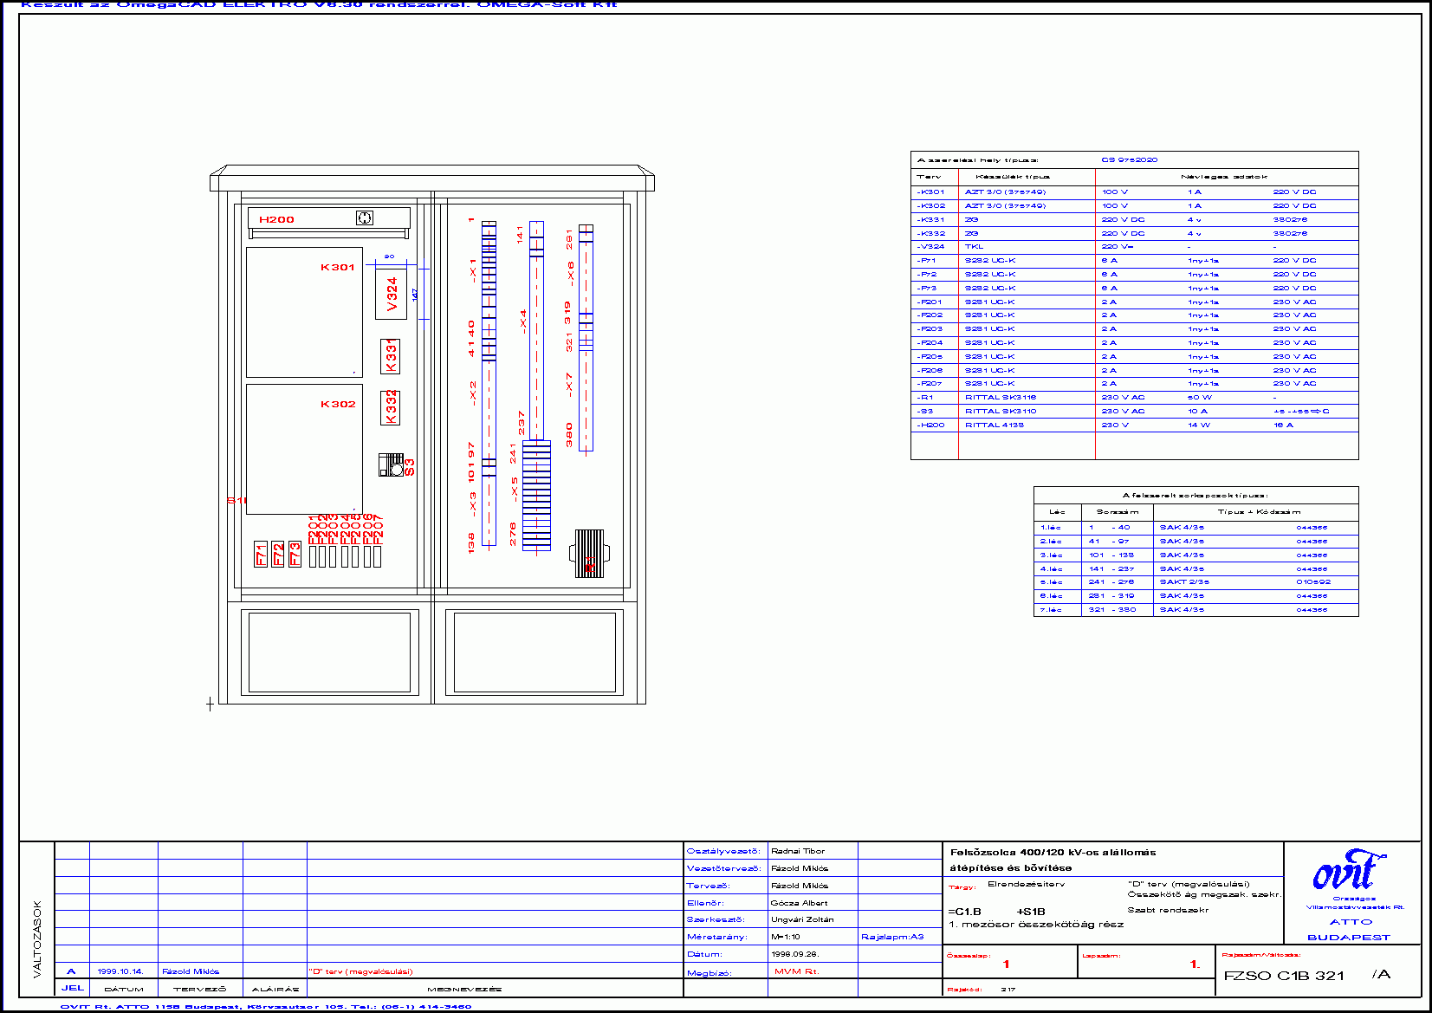Click the Felsőzsolca 400/120 kV-os alállomás title

point(1053,853)
